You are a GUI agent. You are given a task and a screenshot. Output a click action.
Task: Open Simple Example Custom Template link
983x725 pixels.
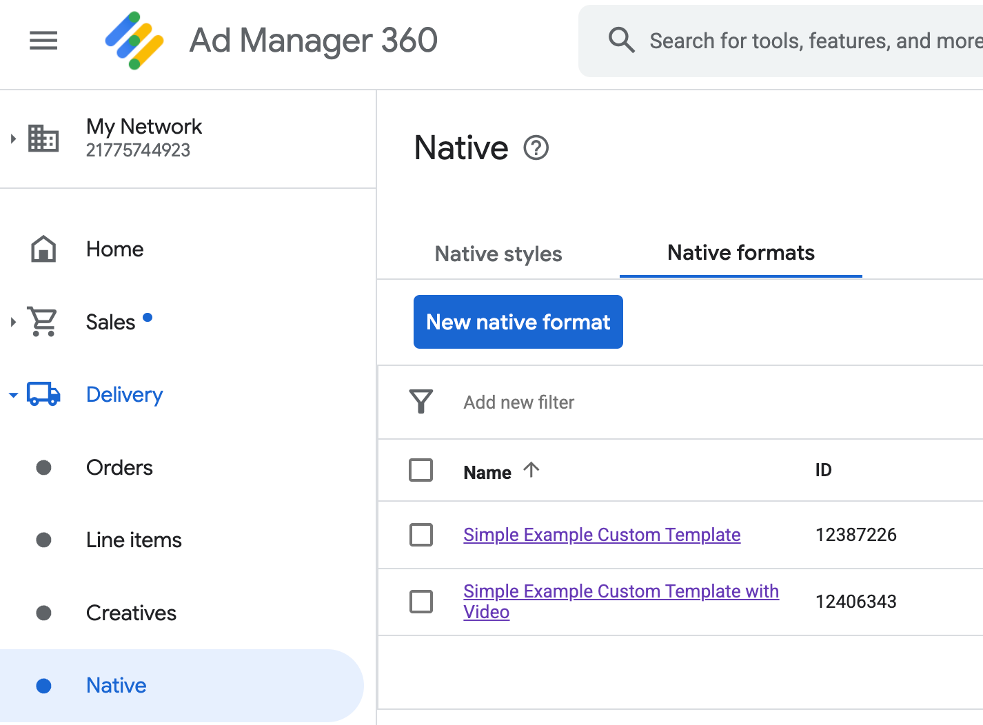click(x=601, y=535)
